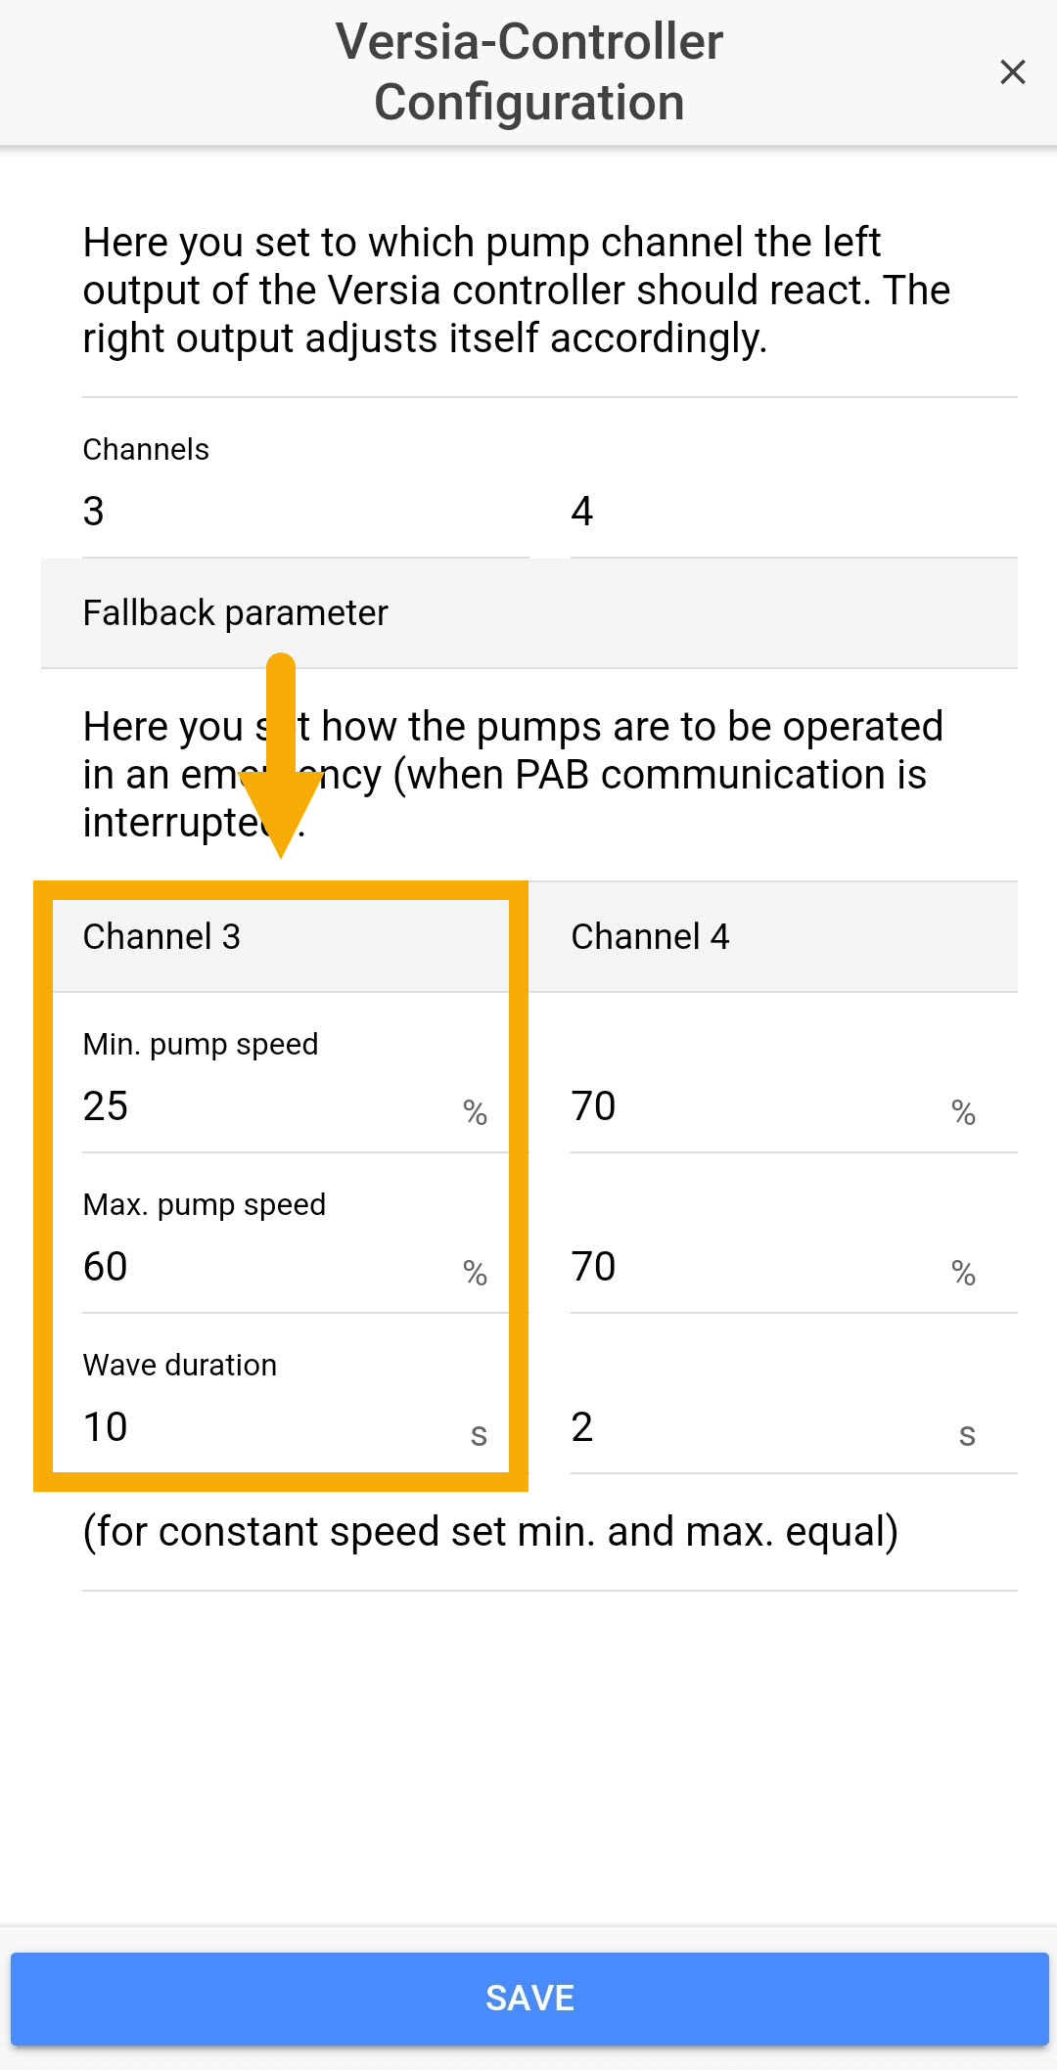
Task: Click the Wave duration label
Action: coord(180,1366)
